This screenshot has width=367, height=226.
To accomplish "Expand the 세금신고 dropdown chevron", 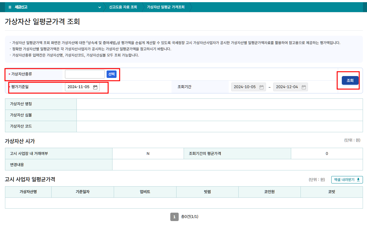I will 99,7.
